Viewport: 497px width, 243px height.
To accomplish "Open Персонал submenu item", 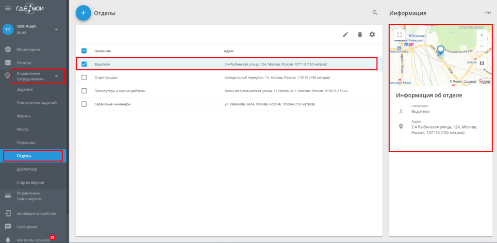I will [26, 143].
